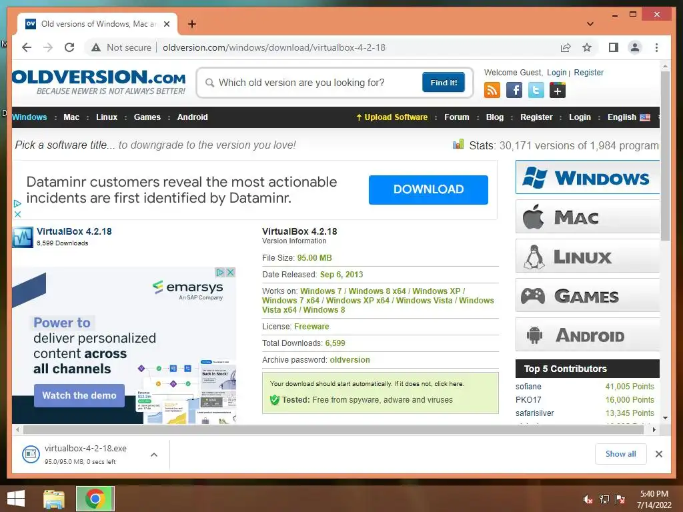Click the horizontal scrollbar right arrow
Image resolution: width=683 pixels, height=512 pixels.
pos(654,430)
